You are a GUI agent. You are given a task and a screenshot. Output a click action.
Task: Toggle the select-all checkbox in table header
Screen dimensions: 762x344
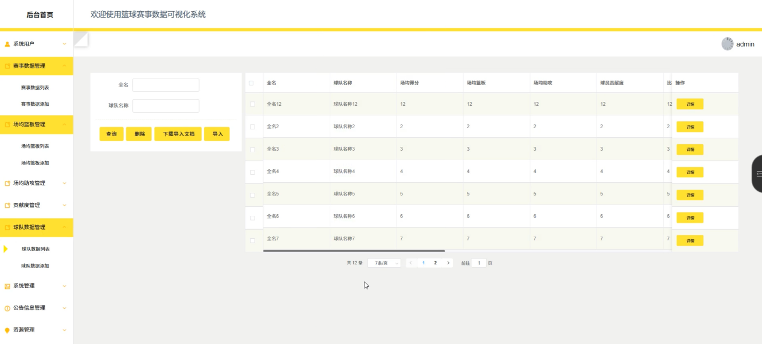(x=251, y=83)
